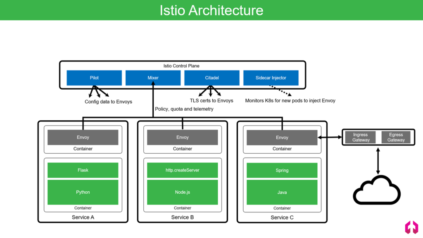Click the cloud icon

pos(377,190)
